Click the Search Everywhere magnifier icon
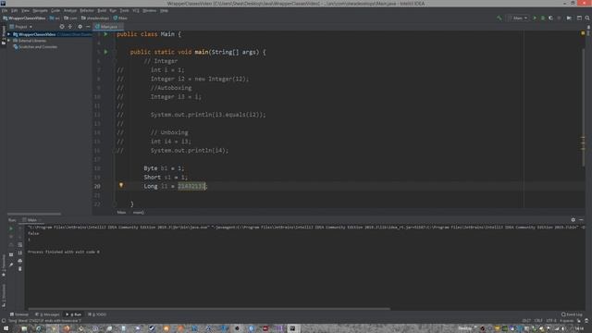Screen dimensions: 592x333 587,18
